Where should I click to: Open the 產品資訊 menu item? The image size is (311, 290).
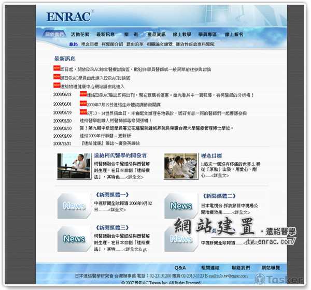pos(157,35)
